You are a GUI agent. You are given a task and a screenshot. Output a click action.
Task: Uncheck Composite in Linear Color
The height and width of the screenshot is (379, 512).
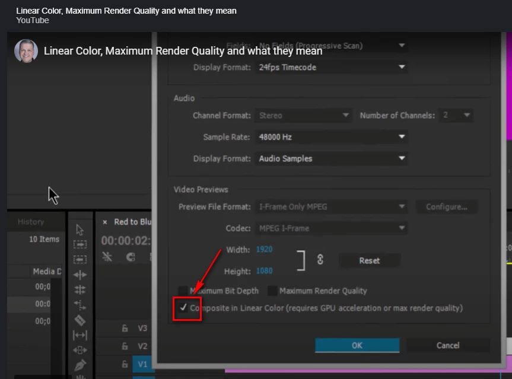pos(183,307)
